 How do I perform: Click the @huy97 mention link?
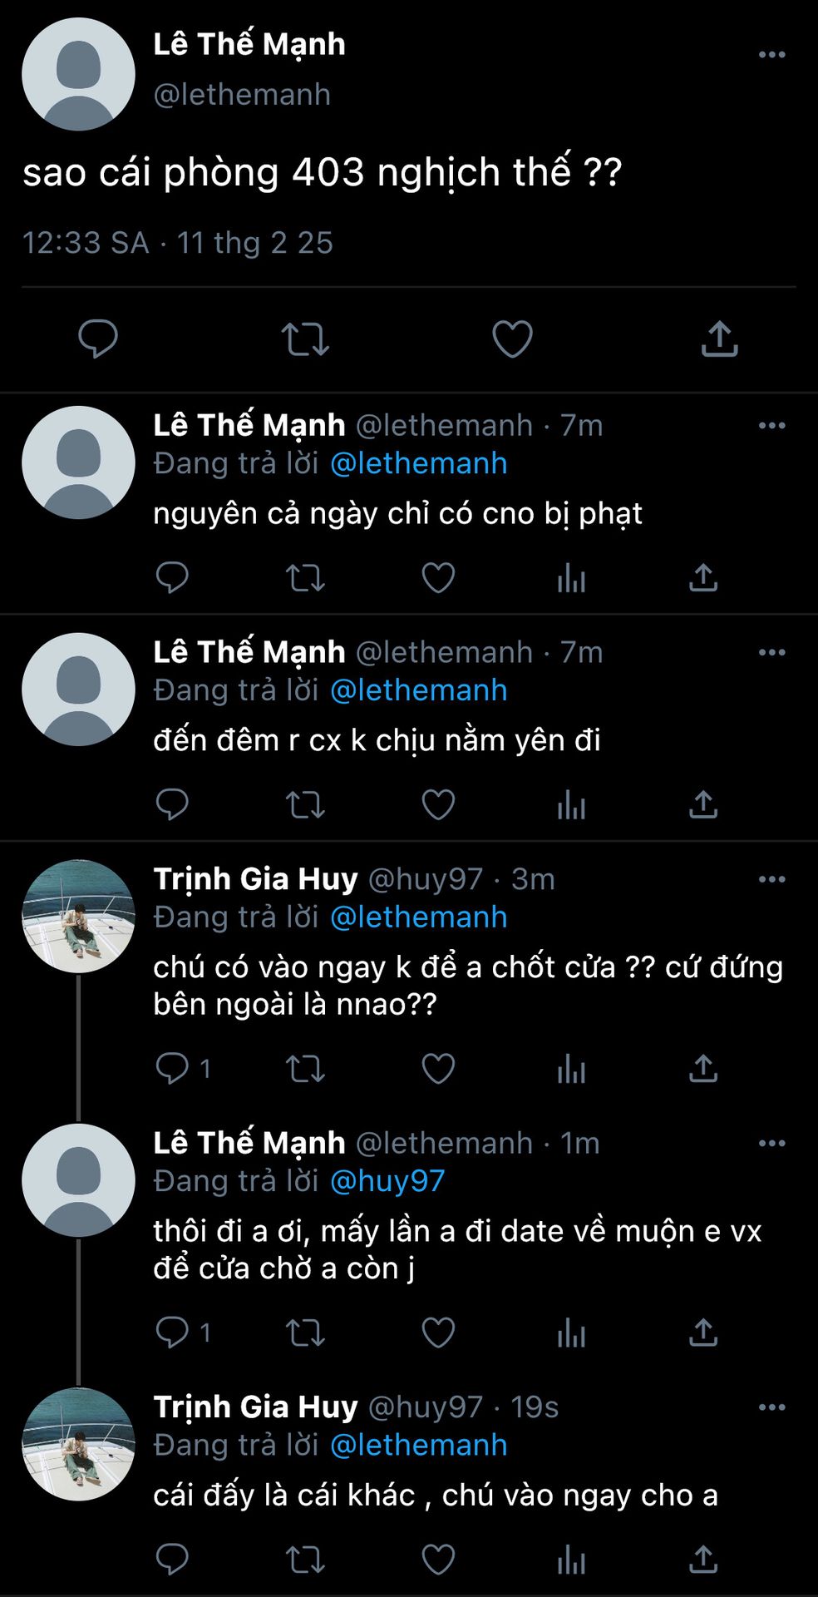click(x=387, y=1181)
